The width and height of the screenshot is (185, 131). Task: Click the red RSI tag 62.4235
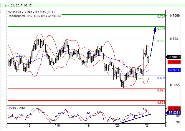[x=174, y=108]
